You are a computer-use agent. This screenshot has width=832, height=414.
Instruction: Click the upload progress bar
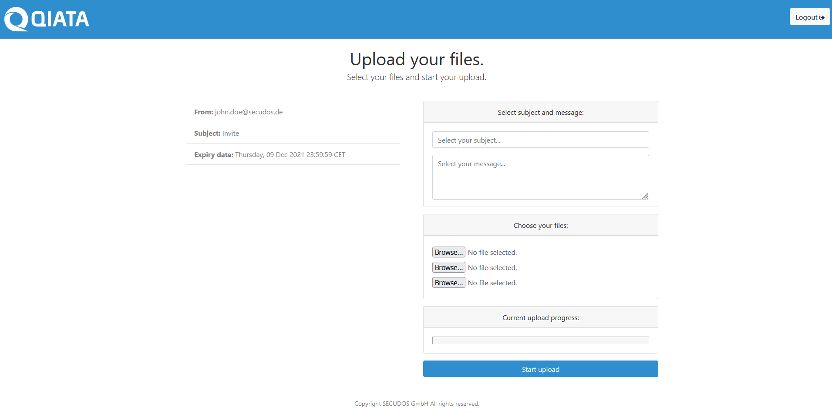coord(540,340)
